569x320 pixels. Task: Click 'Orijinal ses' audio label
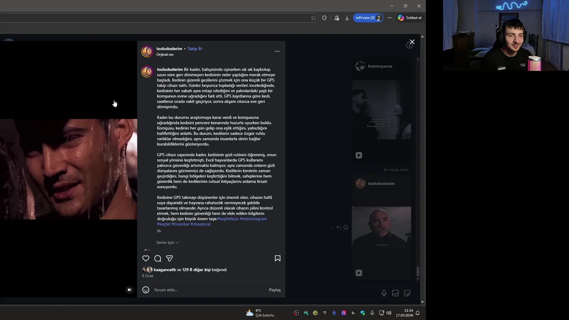[165, 54]
